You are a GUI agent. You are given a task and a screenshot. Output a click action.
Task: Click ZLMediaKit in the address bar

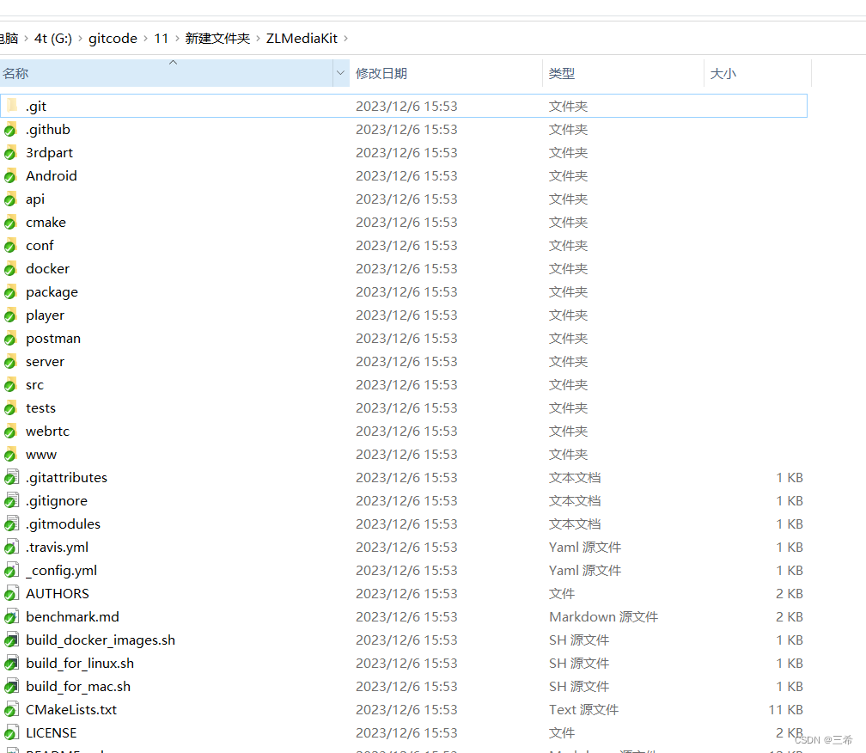pyautogui.click(x=302, y=38)
